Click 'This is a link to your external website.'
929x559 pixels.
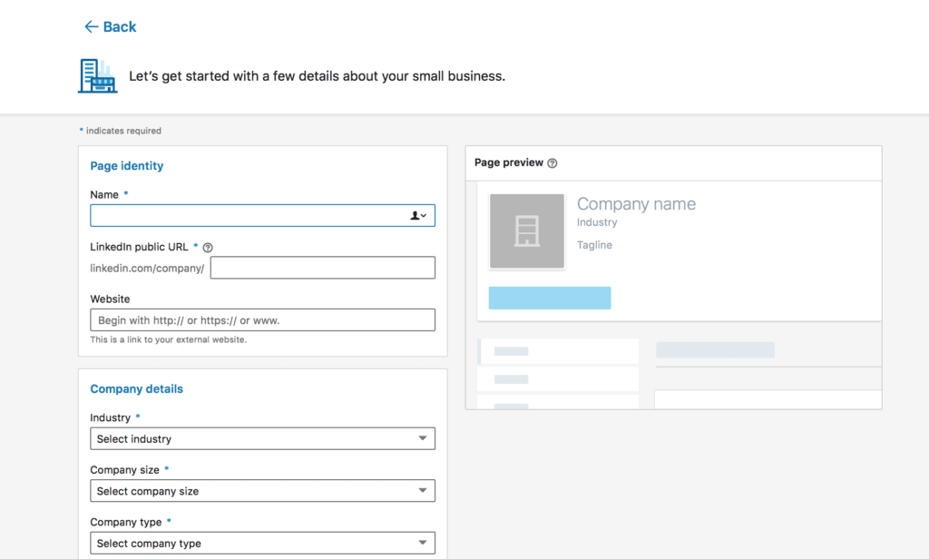(168, 339)
